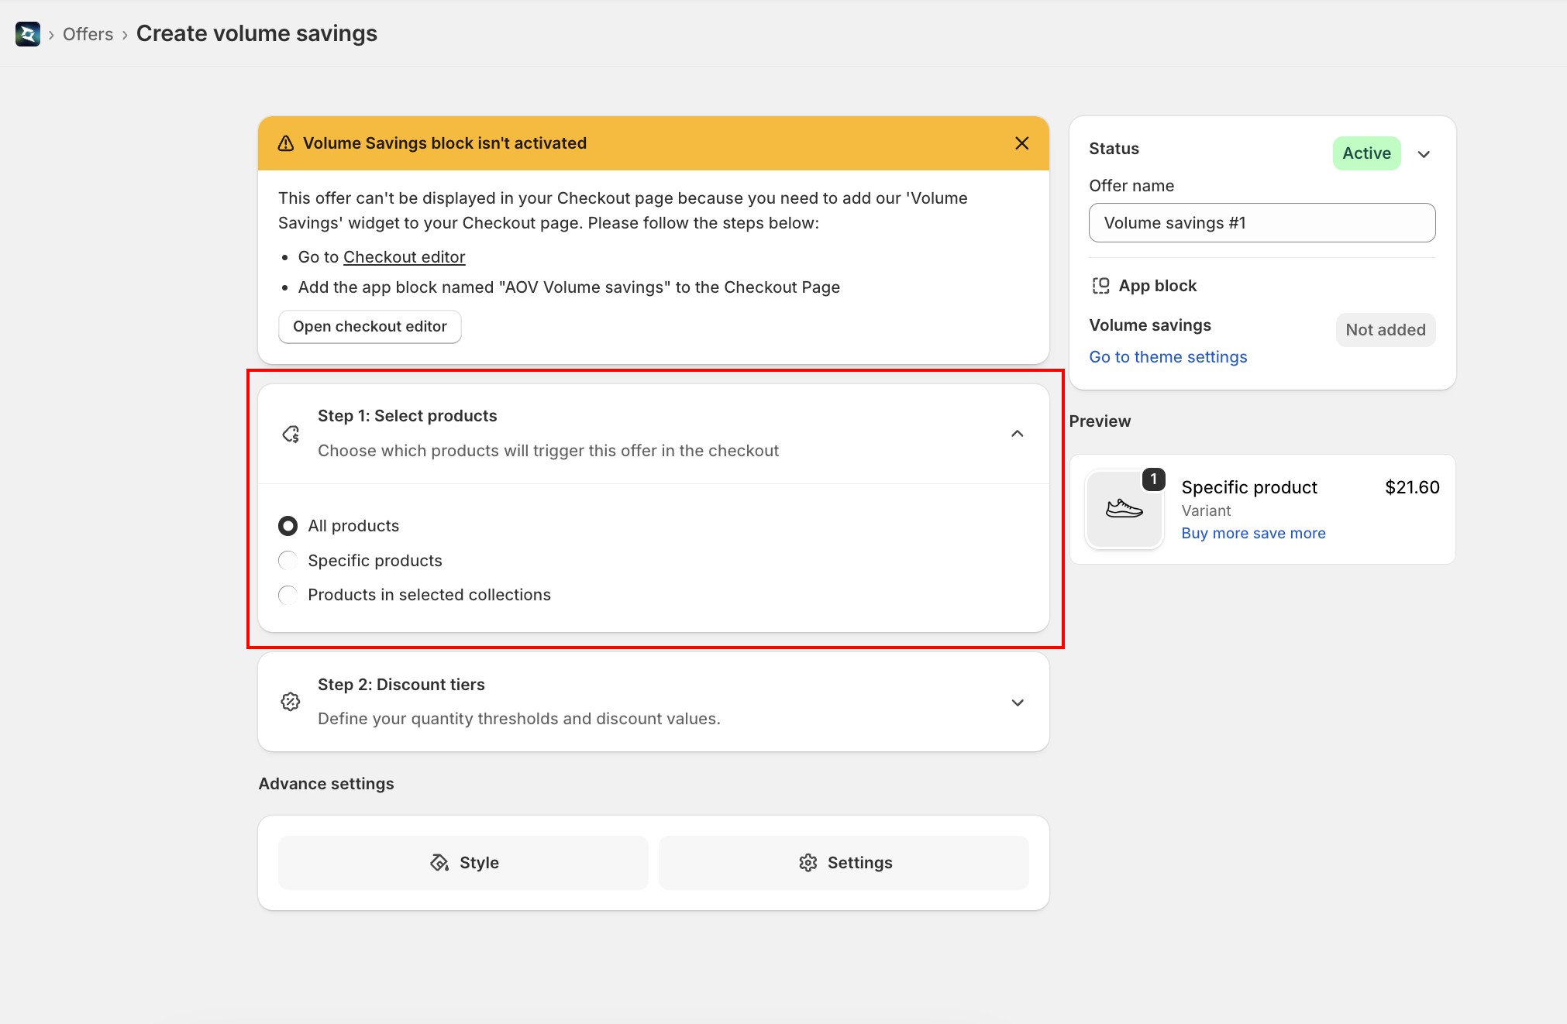Image resolution: width=1567 pixels, height=1024 pixels.
Task: Click the Step 1: Select products heading
Action: coord(407,416)
